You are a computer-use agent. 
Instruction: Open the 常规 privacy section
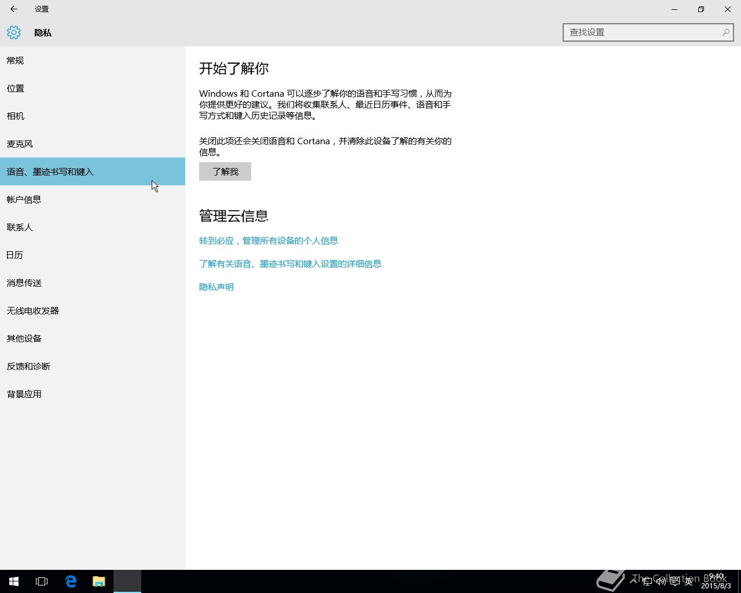93,60
